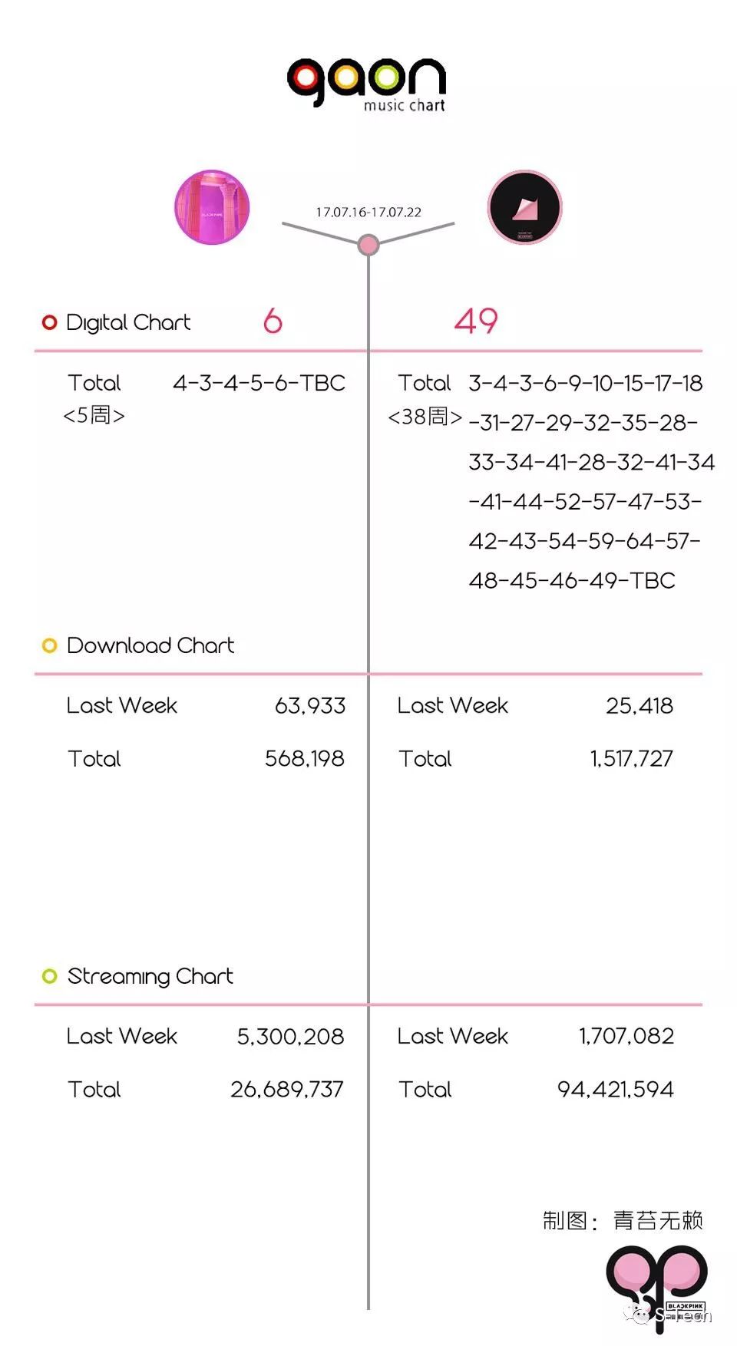Image resolution: width=737 pixels, height=1346 pixels.
Task: Click the date range 17.07.16-17.07.22
Action: pyautogui.click(x=368, y=213)
